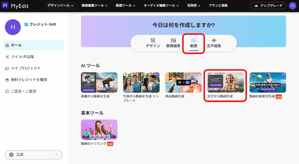This screenshot has width=299, height=164.
Task: Open the user avatar in top bar
Action: point(292,6)
